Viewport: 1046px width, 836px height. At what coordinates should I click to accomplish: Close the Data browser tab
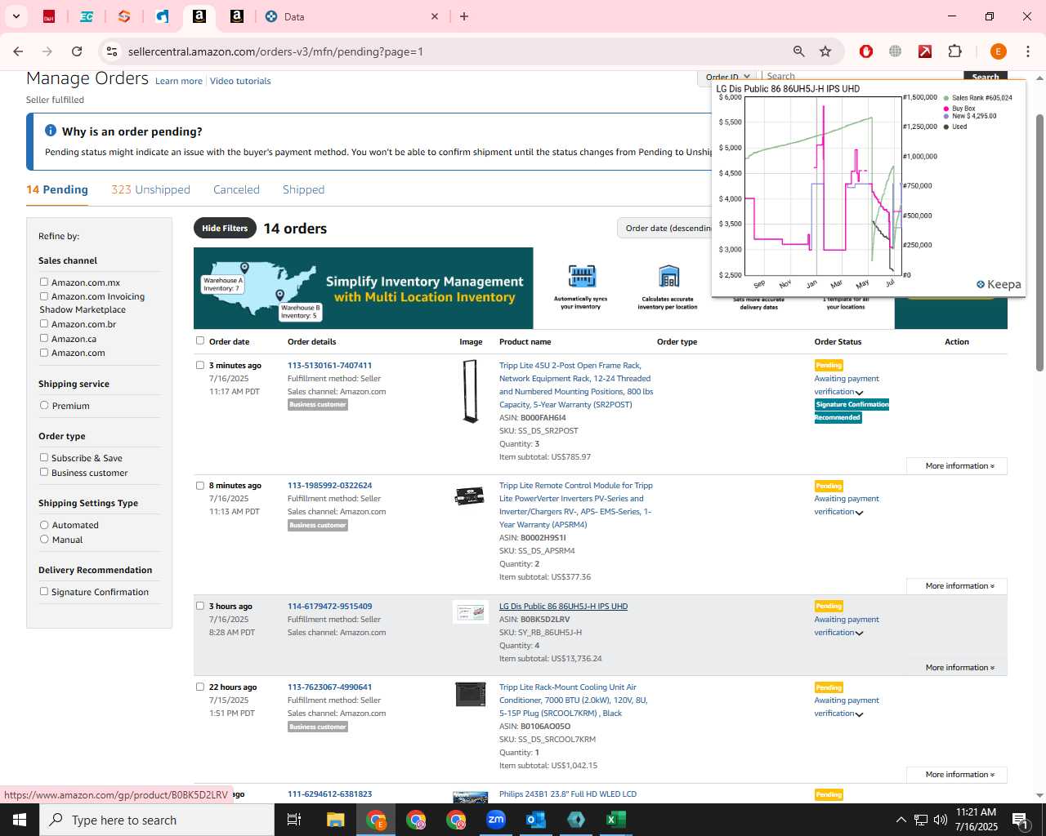click(x=435, y=16)
